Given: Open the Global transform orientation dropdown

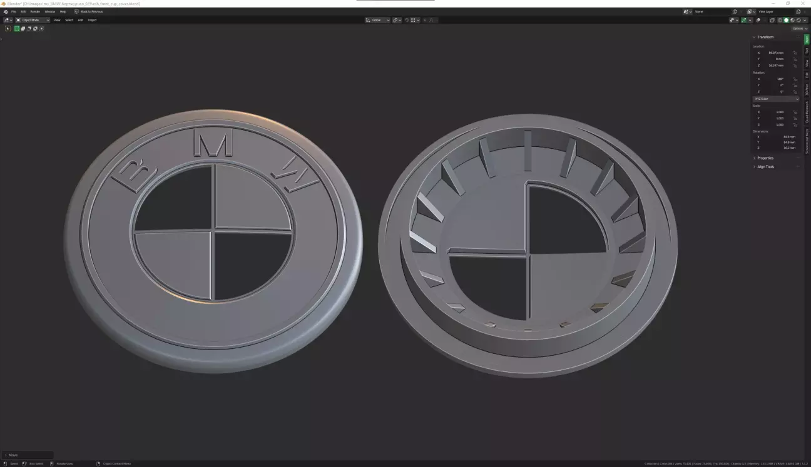Looking at the screenshot, I should coord(377,20).
